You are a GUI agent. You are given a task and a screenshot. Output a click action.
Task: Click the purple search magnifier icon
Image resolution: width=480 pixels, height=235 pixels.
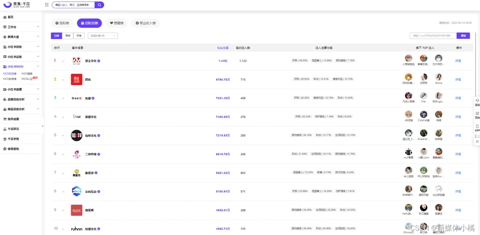[x=99, y=5]
